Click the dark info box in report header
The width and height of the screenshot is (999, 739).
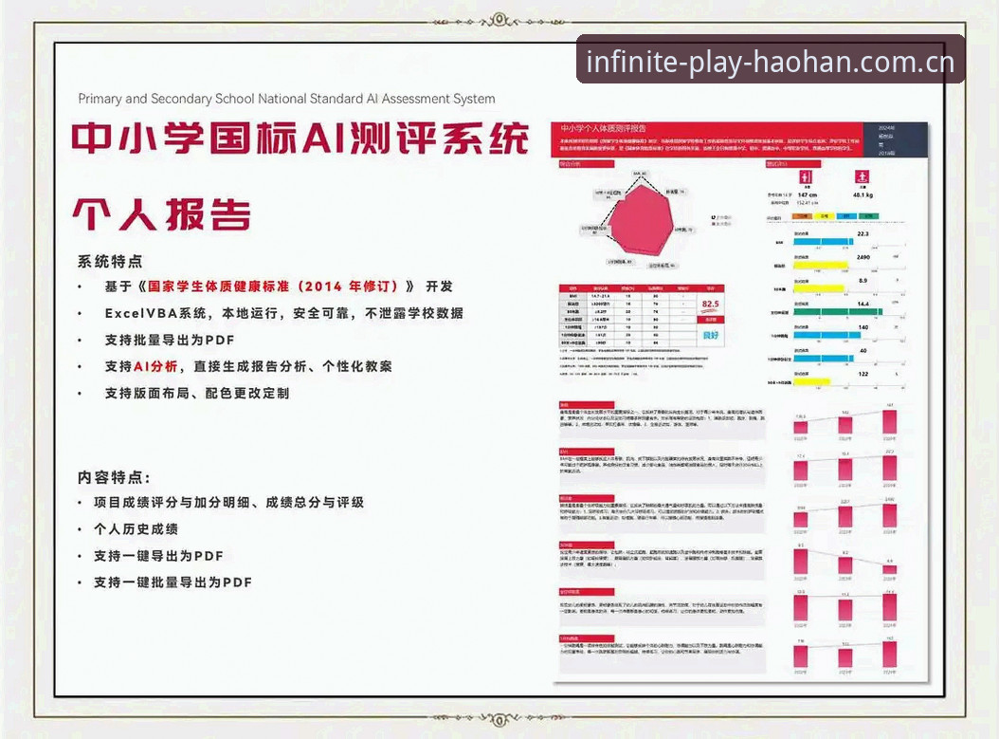point(895,139)
